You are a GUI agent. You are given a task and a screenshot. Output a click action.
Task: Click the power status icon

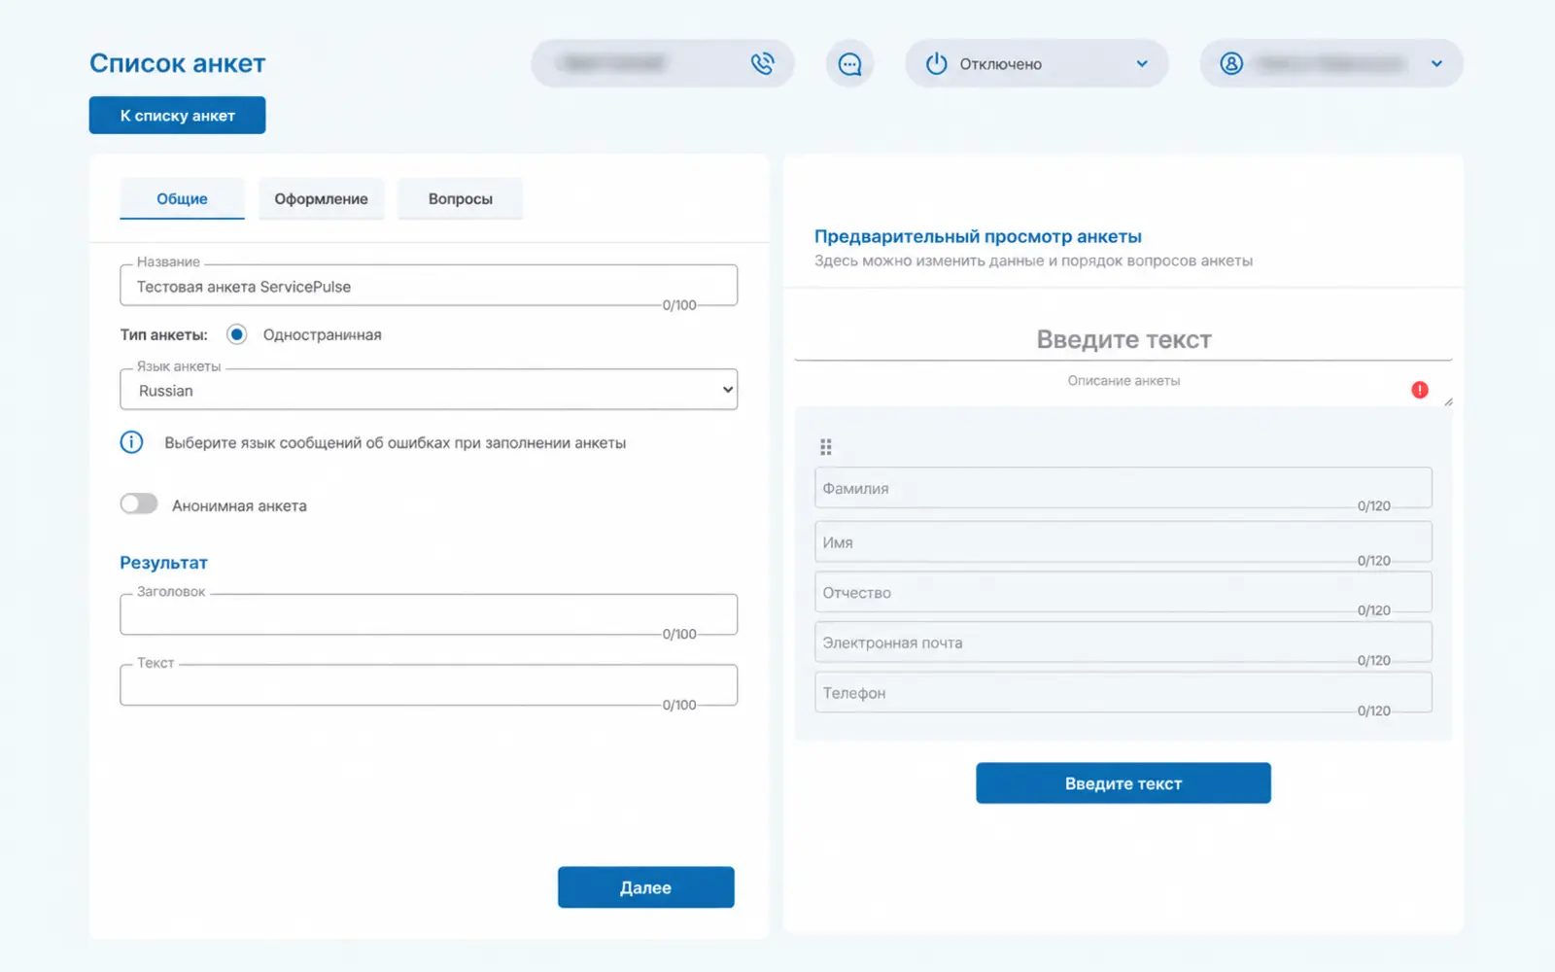[x=936, y=63]
